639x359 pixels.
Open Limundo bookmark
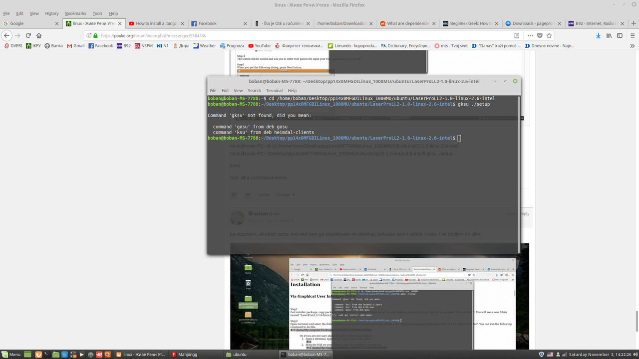coord(352,45)
